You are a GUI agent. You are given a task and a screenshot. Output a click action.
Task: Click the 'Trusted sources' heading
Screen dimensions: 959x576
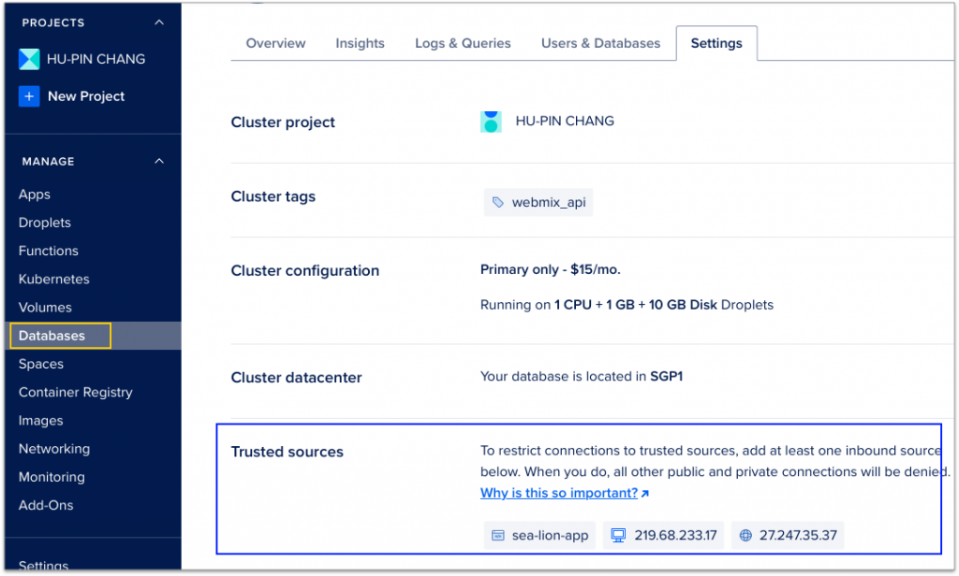coord(287,452)
